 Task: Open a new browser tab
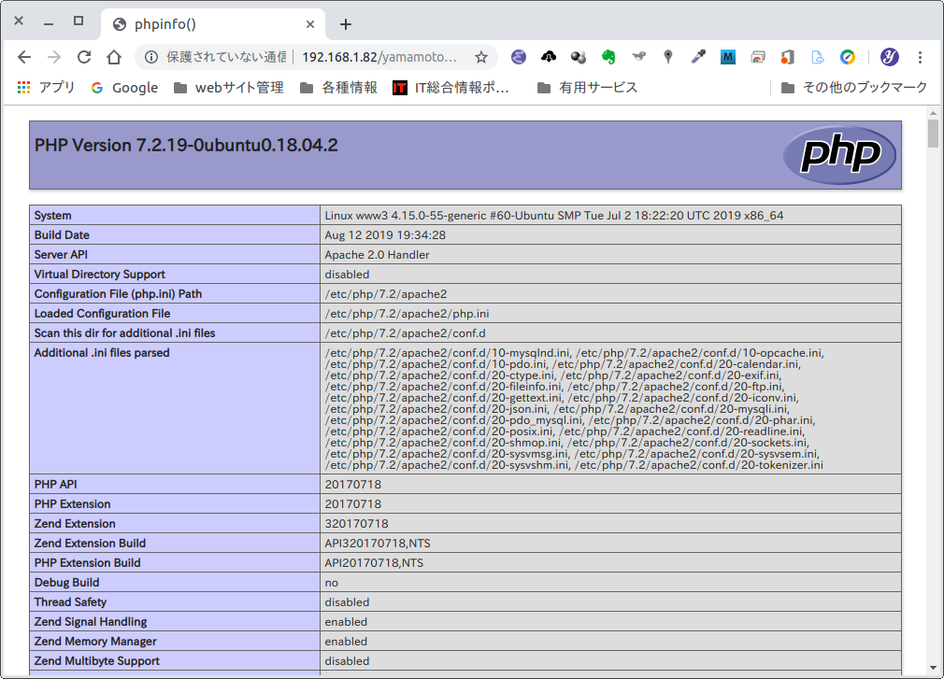click(346, 24)
